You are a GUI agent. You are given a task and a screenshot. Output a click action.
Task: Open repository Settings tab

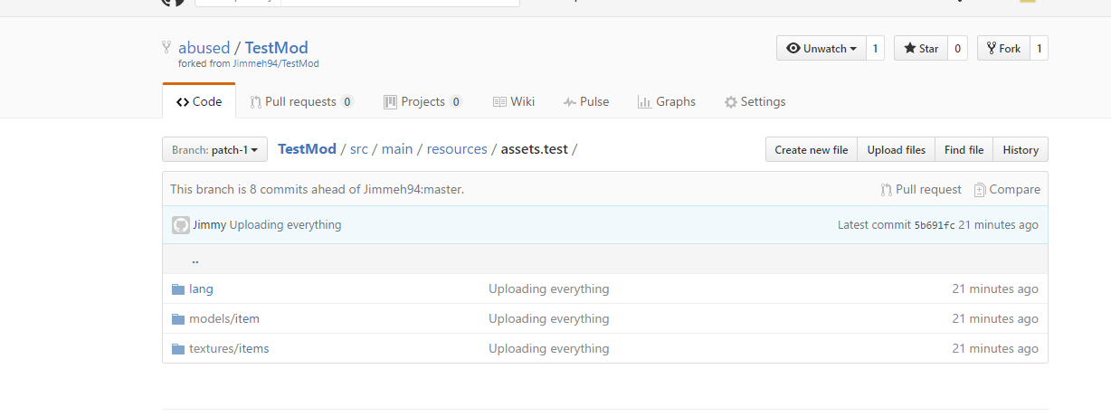click(x=755, y=101)
